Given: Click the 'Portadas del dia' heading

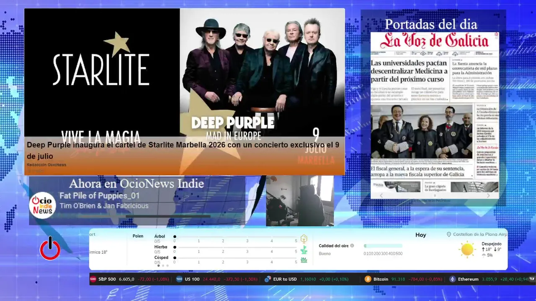Looking at the screenshot, I should point(431,24).
